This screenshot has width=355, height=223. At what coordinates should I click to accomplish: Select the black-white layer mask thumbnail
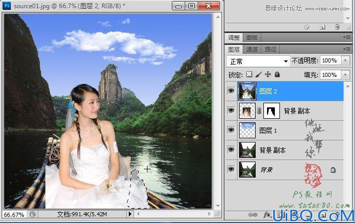[272, 110]
